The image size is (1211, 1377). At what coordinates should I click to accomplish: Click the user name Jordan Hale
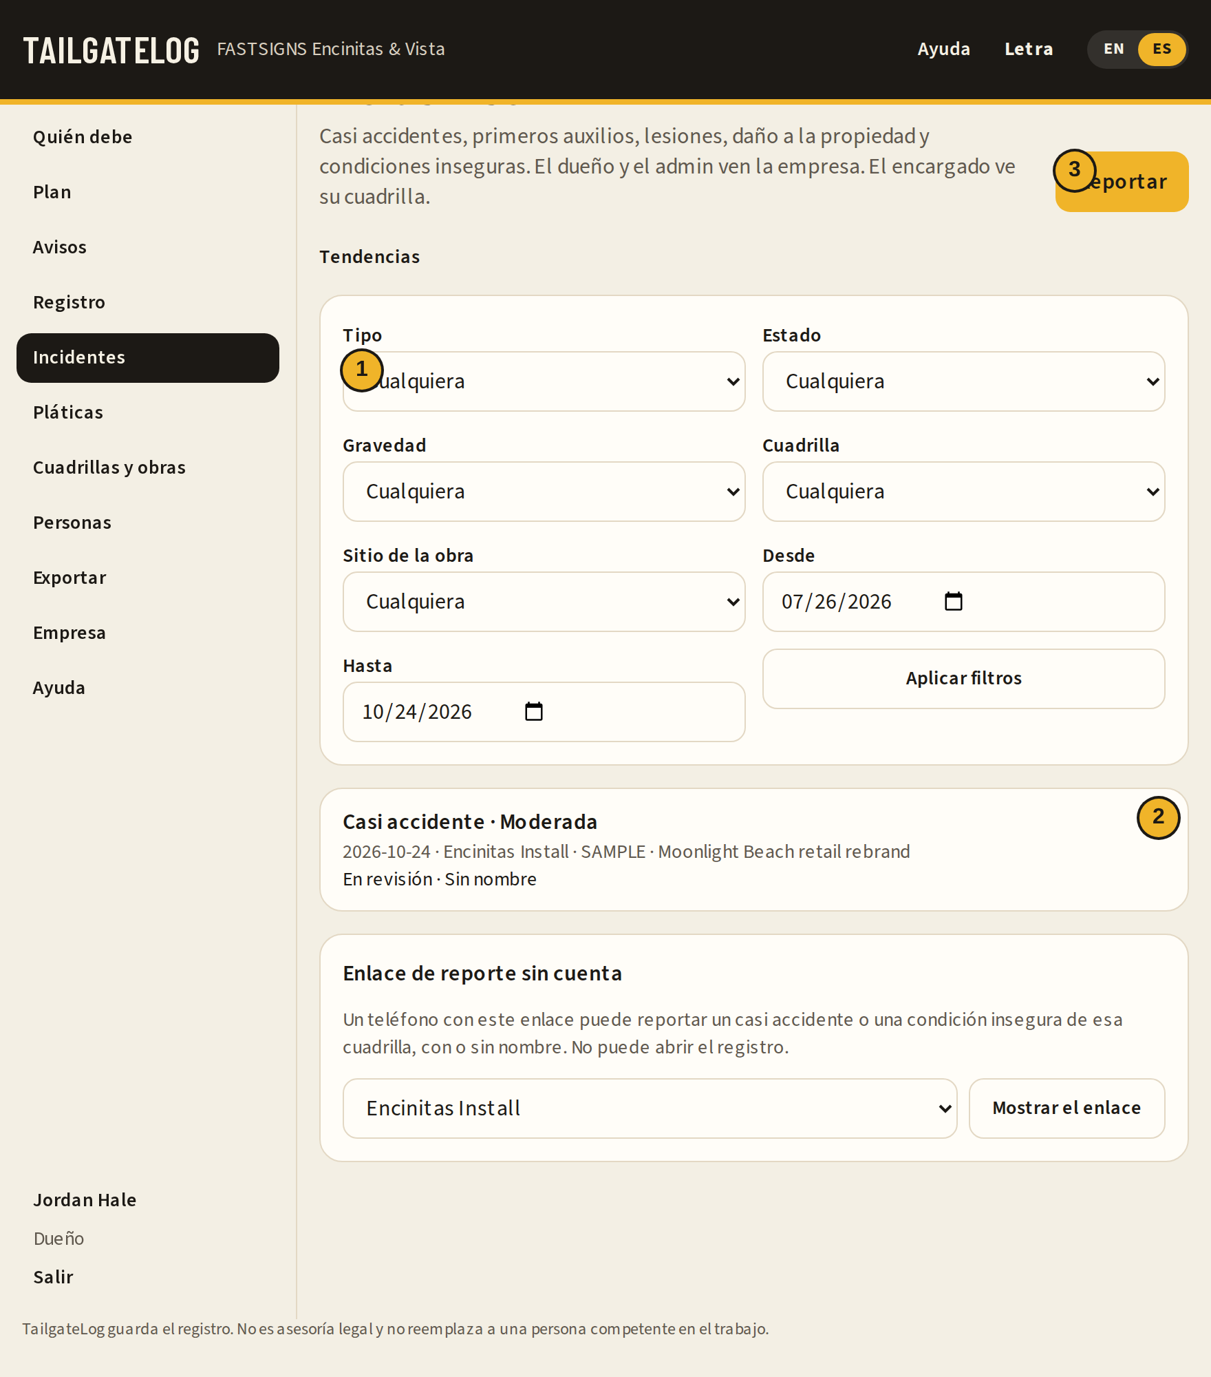coord(85,1200)
